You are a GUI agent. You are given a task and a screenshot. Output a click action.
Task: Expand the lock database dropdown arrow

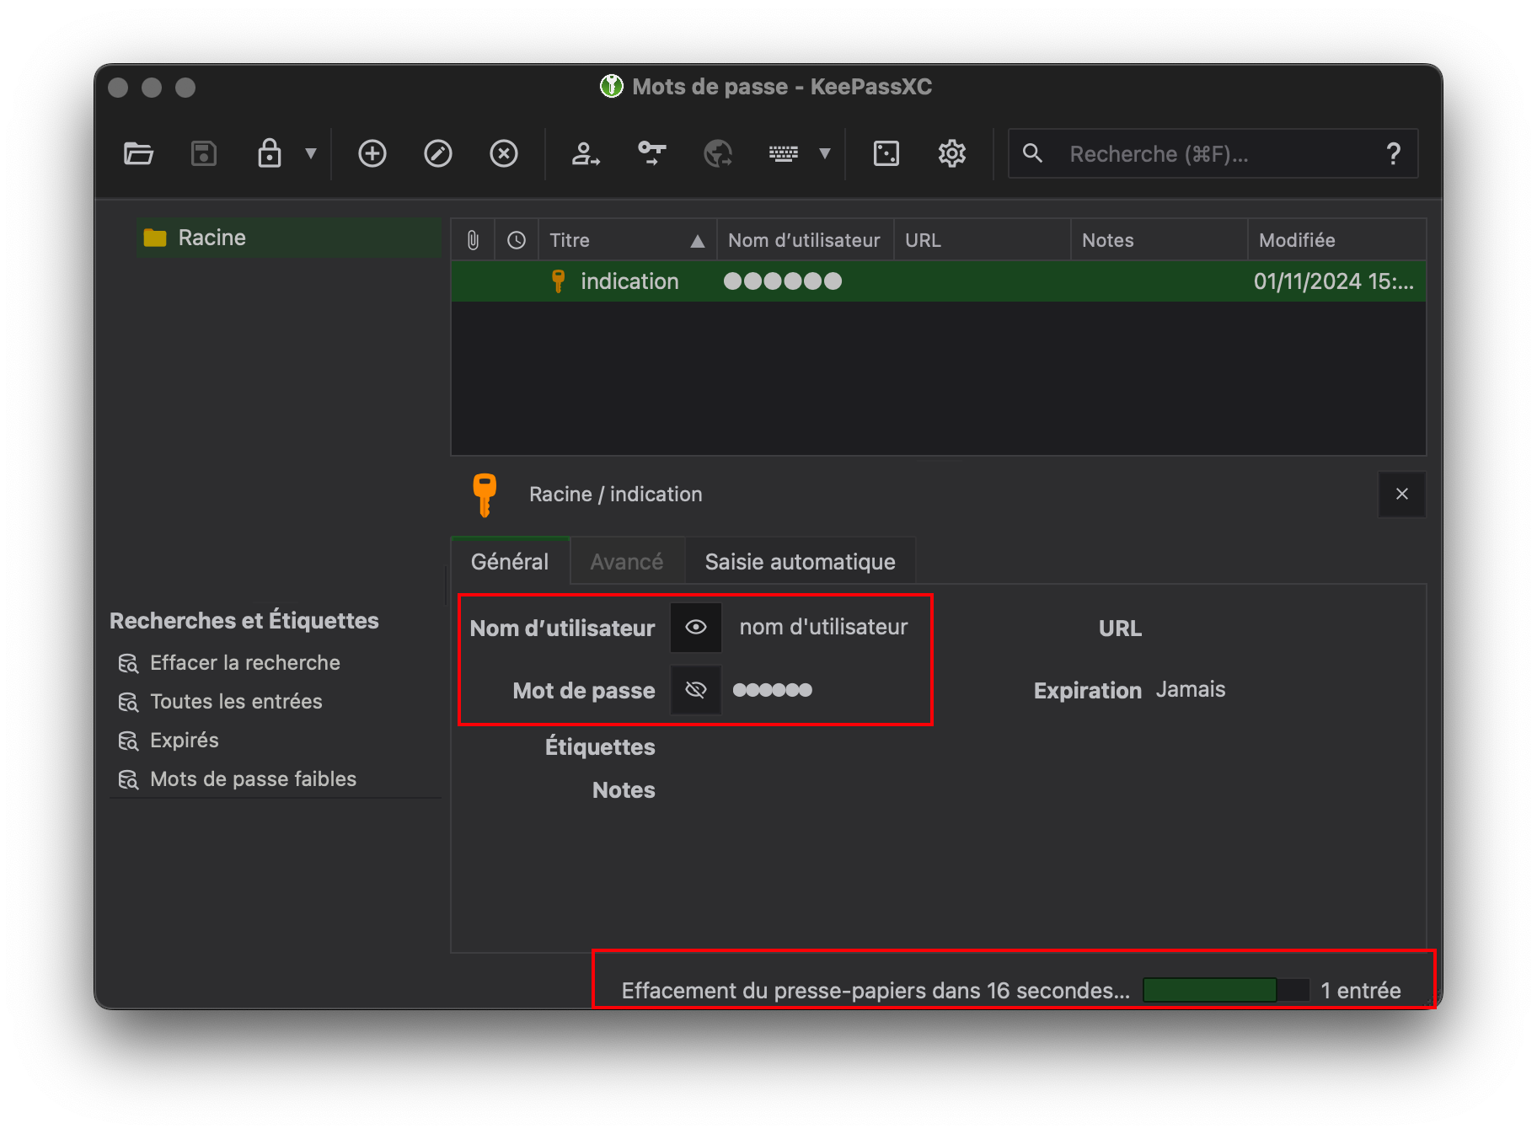pos(311,154)
